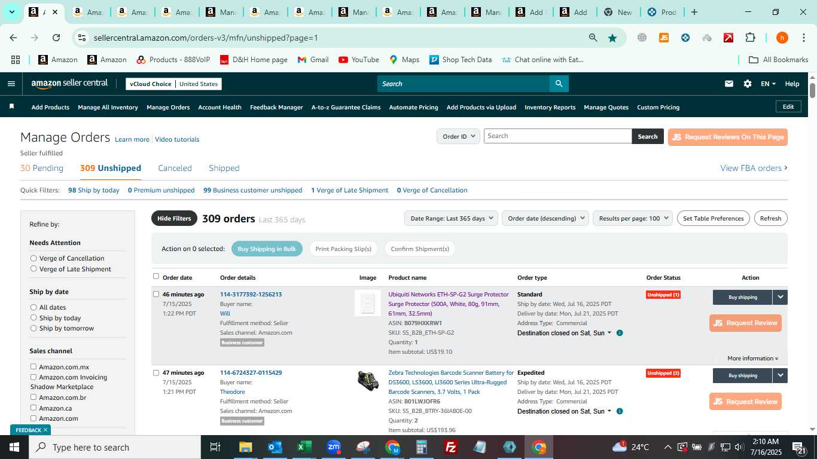Click the magnifier search button in header

tap(559, 84)
